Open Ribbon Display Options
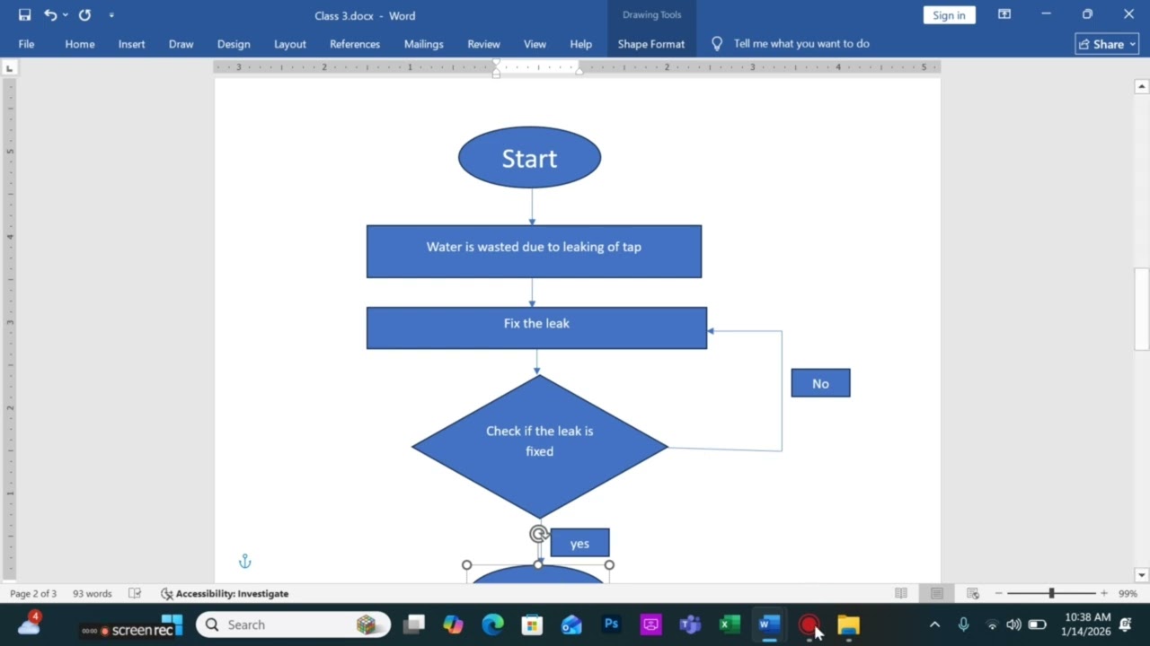This screenshot has width=1150, height=646. [1004, 15]
